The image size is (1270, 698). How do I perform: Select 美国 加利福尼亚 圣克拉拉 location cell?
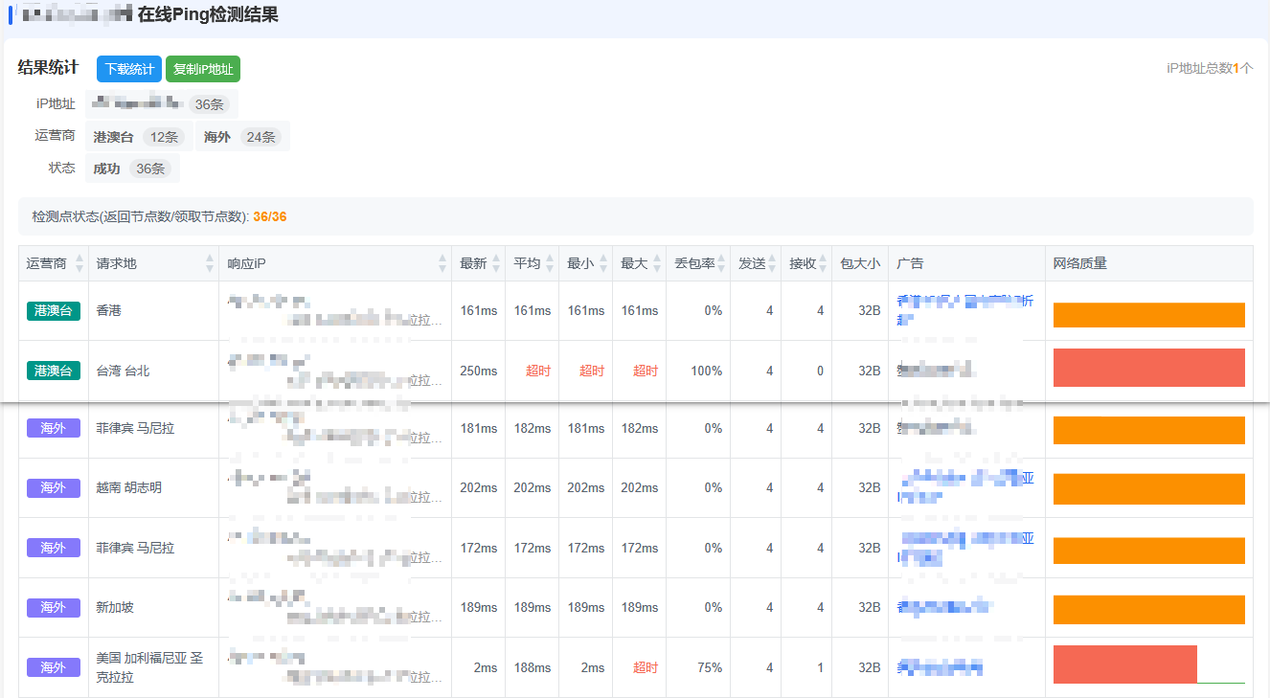pyautogui.click(x=153, y=667)
